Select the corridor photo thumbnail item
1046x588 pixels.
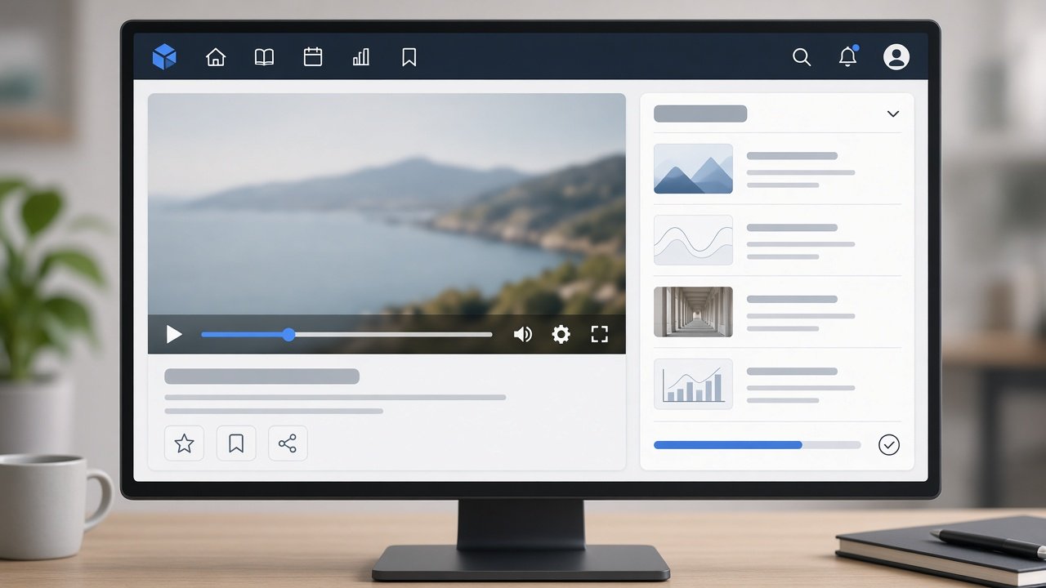693,312
